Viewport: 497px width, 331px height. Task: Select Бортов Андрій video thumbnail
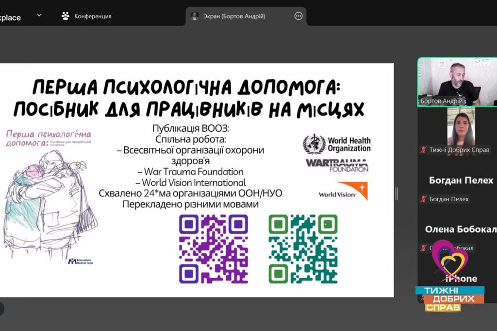457,82
